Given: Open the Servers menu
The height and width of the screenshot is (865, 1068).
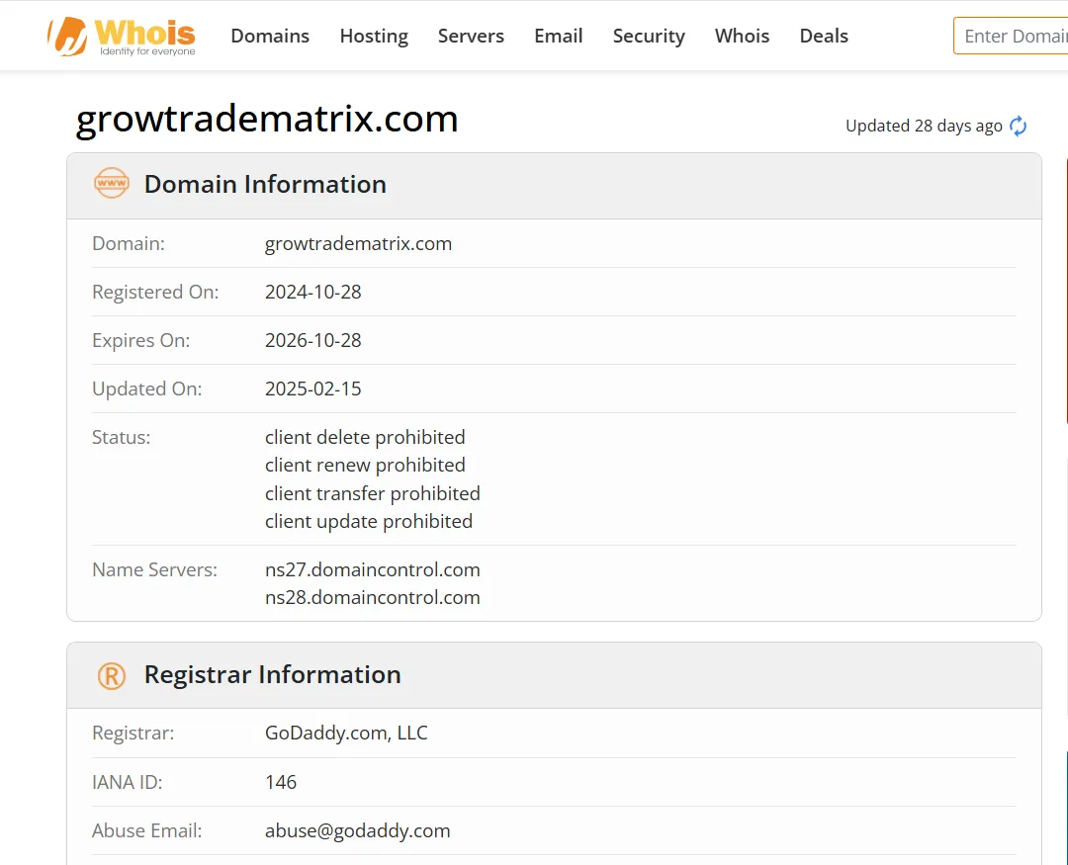Looking at the screenshot, I should (x=471, y=37).
